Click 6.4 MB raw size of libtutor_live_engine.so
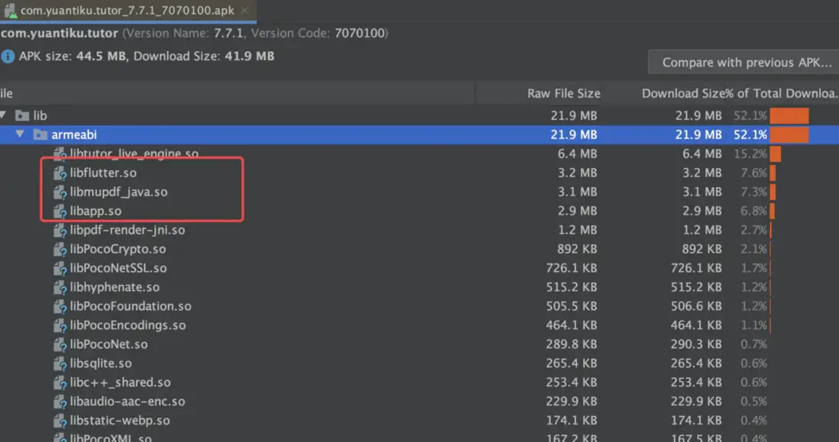The height and width of the screenshot is (442, 839). pos(578,154)
